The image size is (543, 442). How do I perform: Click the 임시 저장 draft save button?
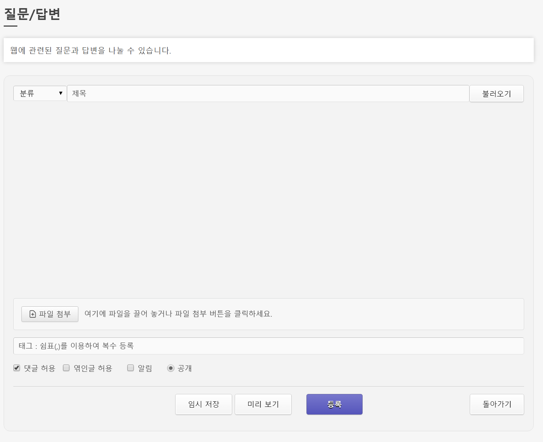pos(203,404)
